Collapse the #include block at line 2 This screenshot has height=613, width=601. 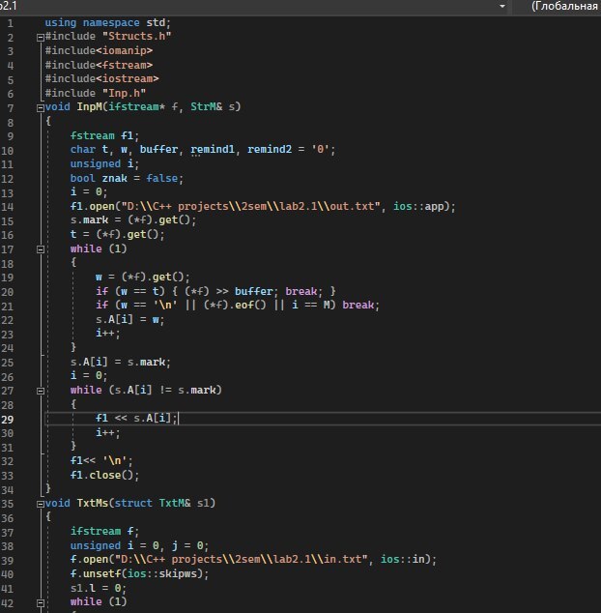tap(41, 38)
